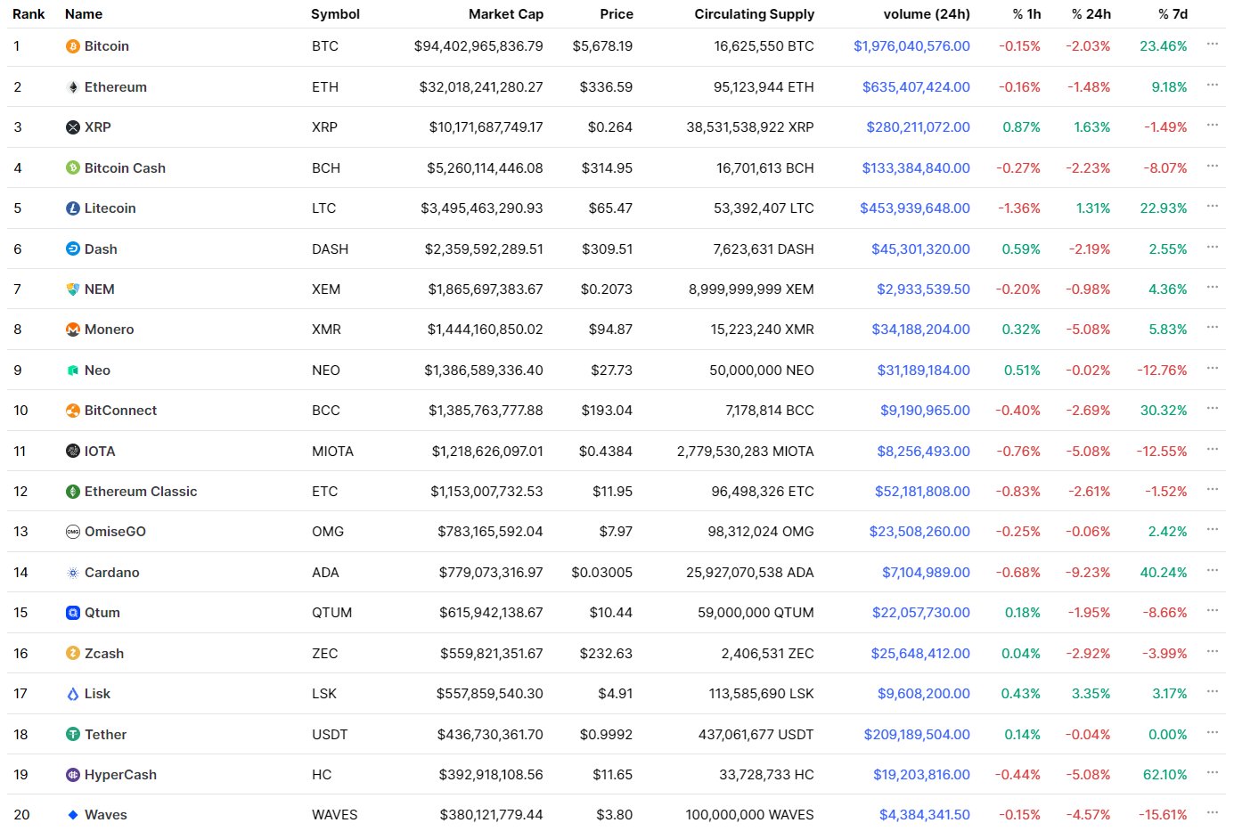Select the WAVES symbol cell

(x=335, y=815)
